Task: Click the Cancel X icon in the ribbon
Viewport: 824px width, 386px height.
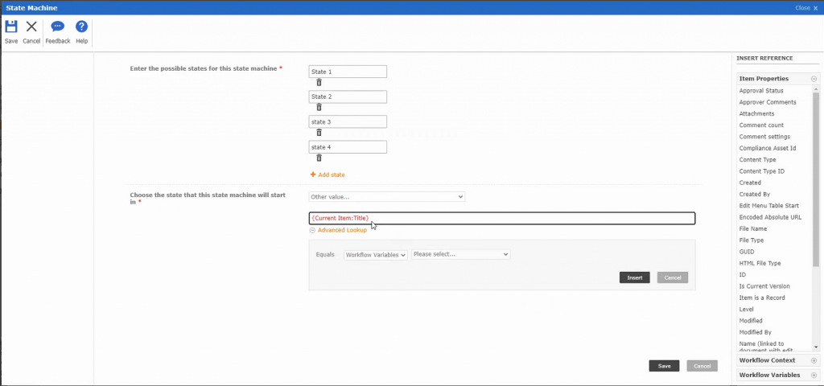Action: [x=31, y=27]
